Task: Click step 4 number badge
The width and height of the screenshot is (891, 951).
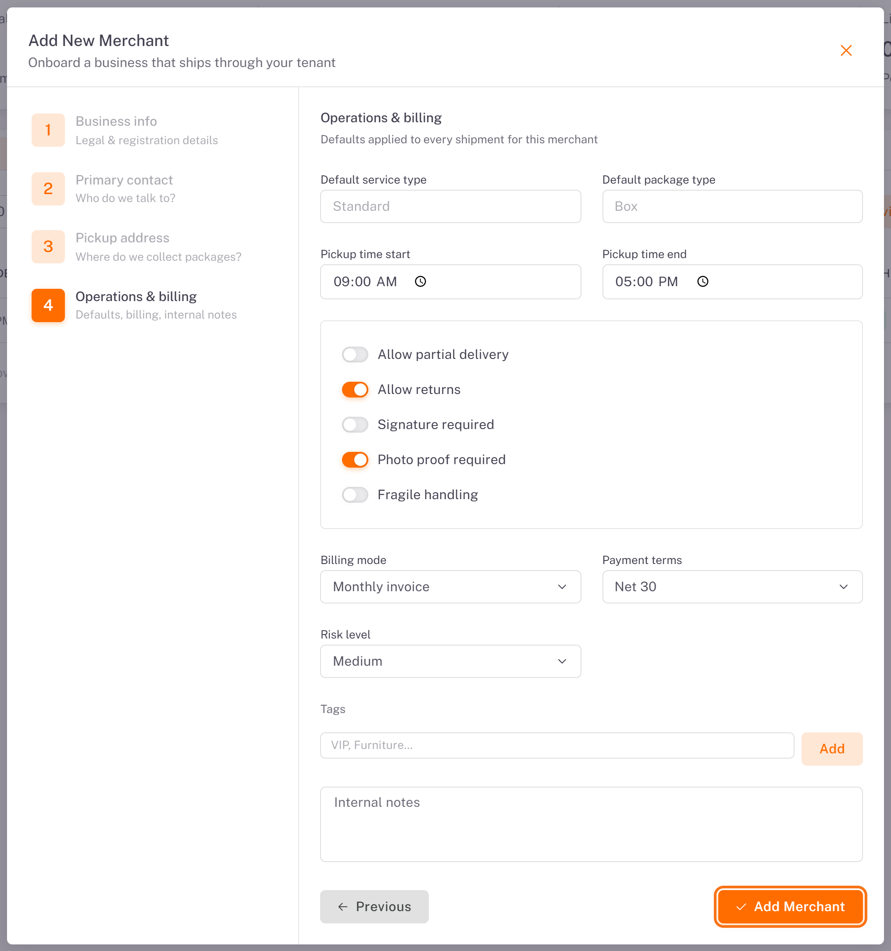Action: (48, 305)
